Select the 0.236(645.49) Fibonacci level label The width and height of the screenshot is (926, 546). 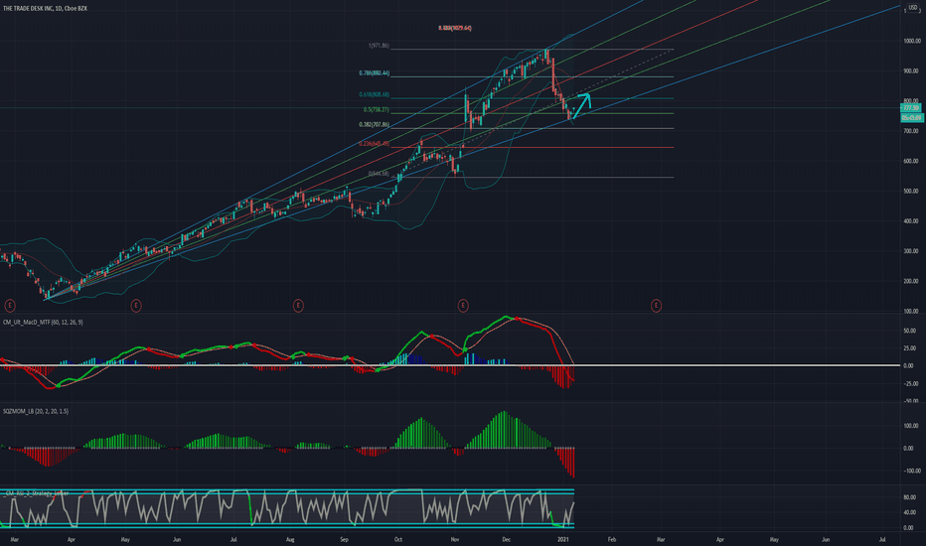coord(375,143)
